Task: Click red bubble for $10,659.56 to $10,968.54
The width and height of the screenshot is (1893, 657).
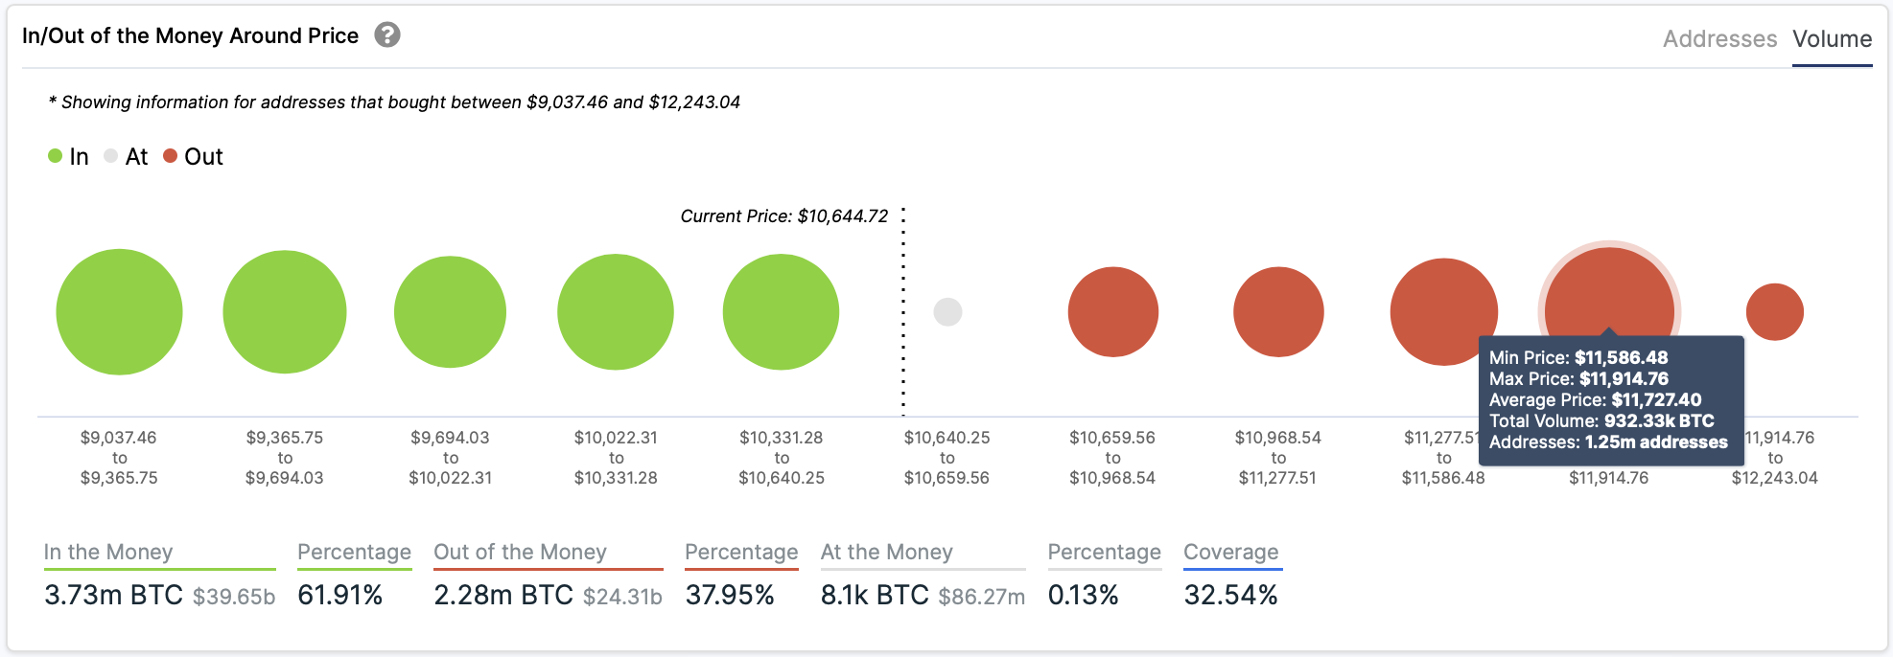Action: 1112,312
